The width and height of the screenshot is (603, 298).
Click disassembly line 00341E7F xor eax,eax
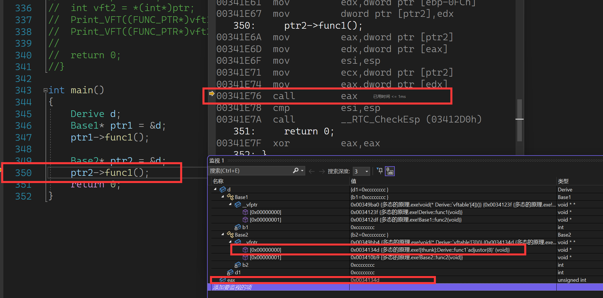[298, 143]
